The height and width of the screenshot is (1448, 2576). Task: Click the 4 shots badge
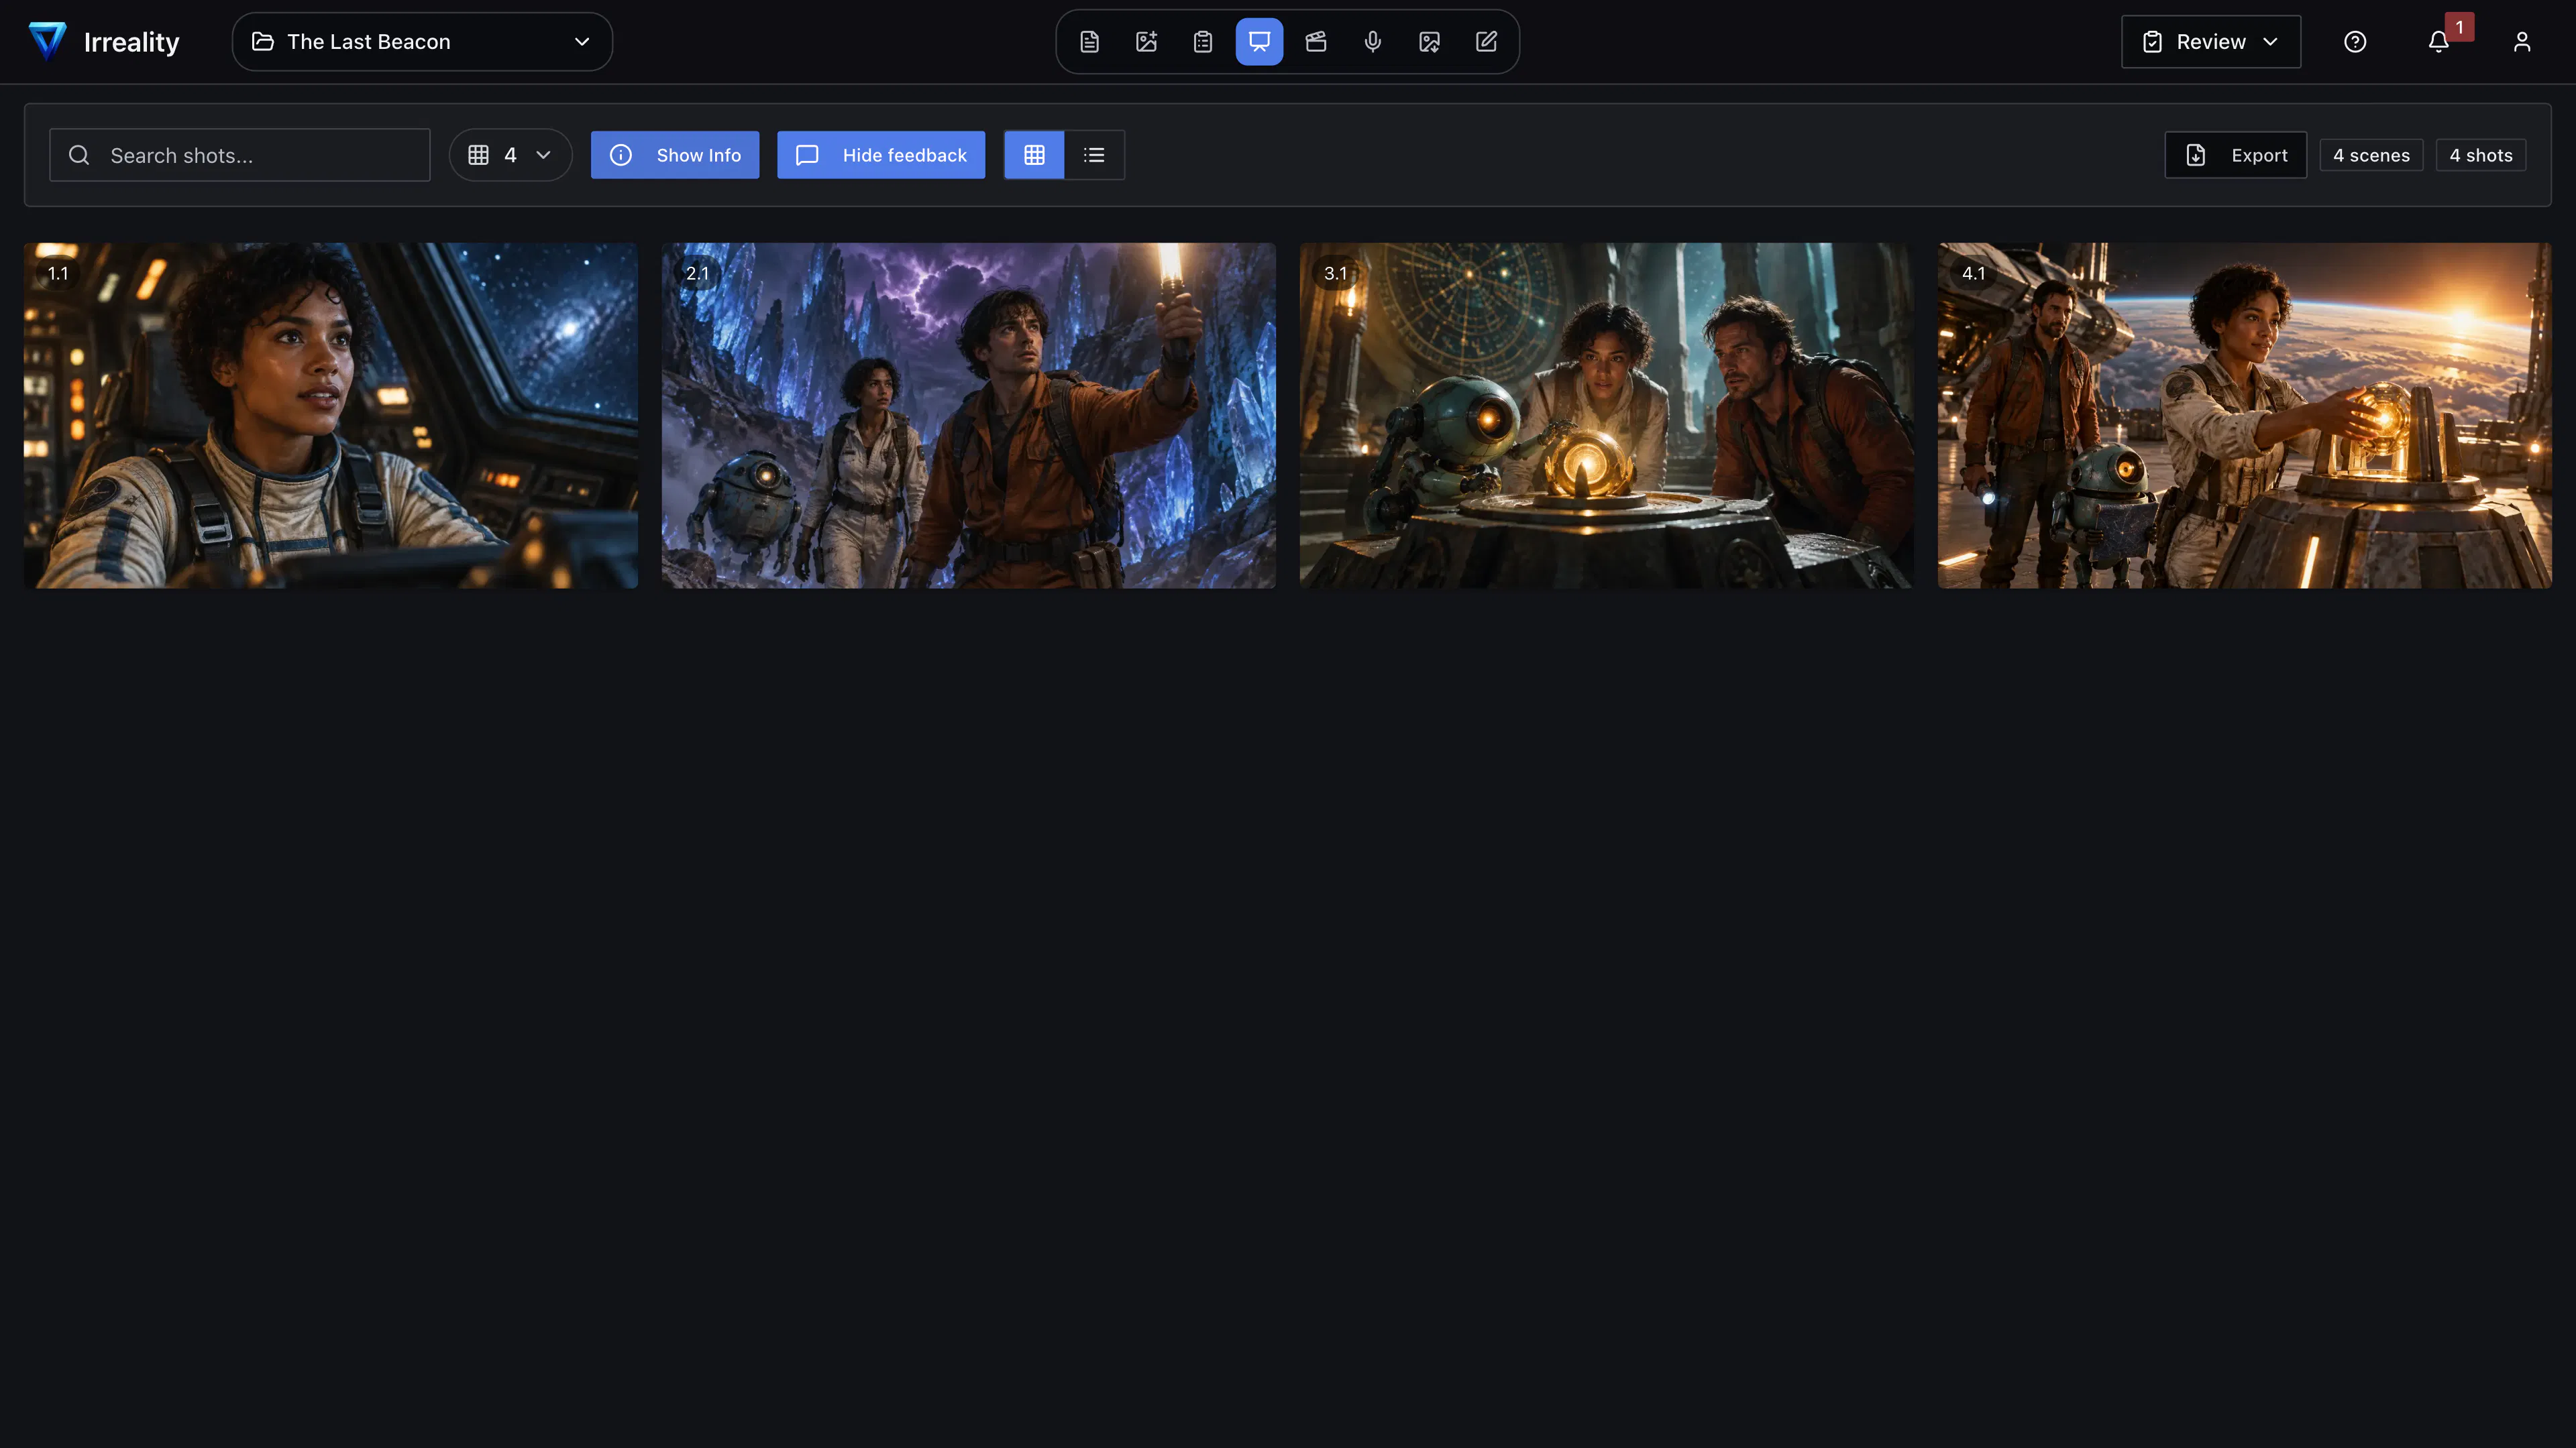[x=2481, y=155]
